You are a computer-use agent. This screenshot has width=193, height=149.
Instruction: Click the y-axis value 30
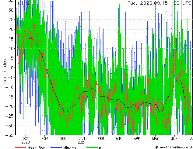pos(11,10)
